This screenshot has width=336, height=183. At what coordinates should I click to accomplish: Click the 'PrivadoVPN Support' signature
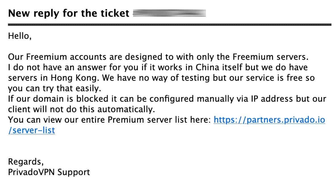49,172
